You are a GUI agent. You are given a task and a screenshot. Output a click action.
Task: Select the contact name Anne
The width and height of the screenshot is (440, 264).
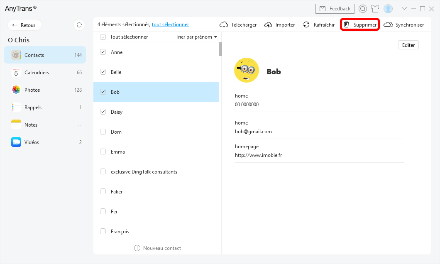pyautogui.click(x=117, y=52)
